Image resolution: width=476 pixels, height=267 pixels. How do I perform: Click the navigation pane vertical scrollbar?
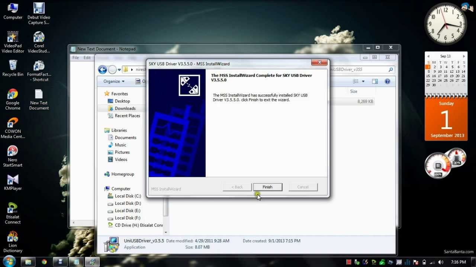tap(166, 208)
